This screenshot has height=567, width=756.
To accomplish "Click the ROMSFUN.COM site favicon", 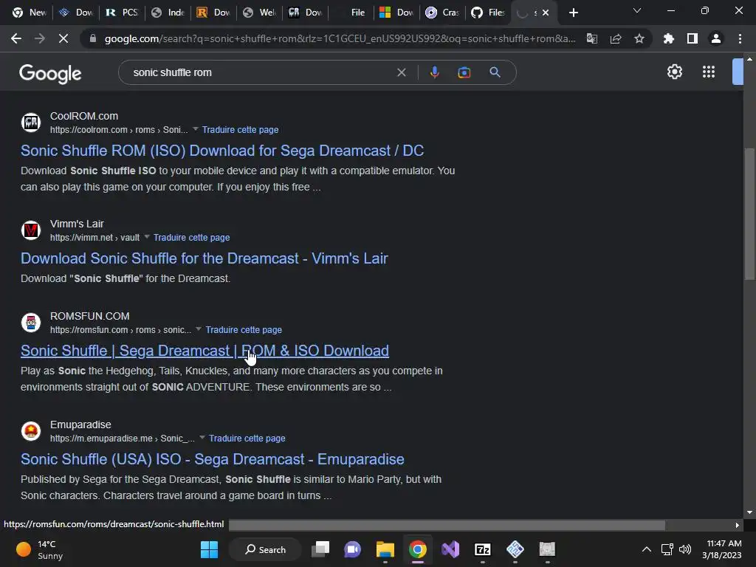I will pyautogui.click(x=31, y=323).
